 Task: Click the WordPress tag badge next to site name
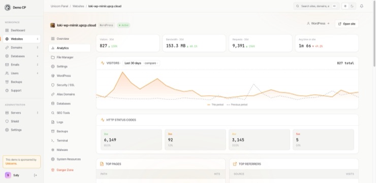[106, 25]
